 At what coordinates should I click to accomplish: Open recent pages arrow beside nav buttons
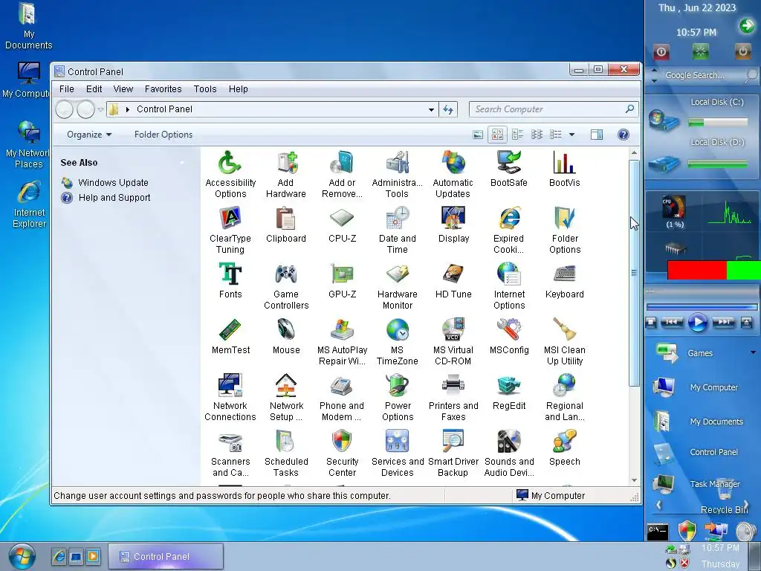(100, 110)
